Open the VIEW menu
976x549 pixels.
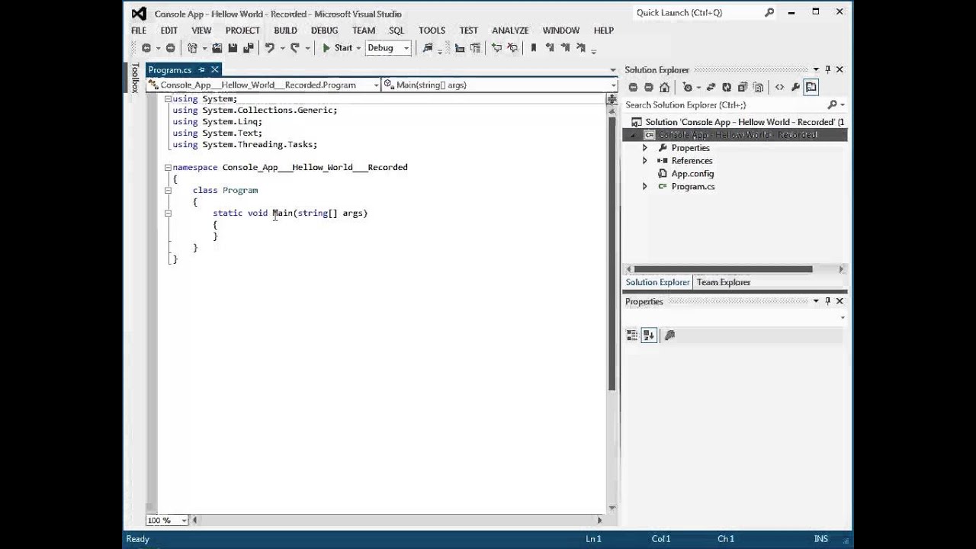201,30
